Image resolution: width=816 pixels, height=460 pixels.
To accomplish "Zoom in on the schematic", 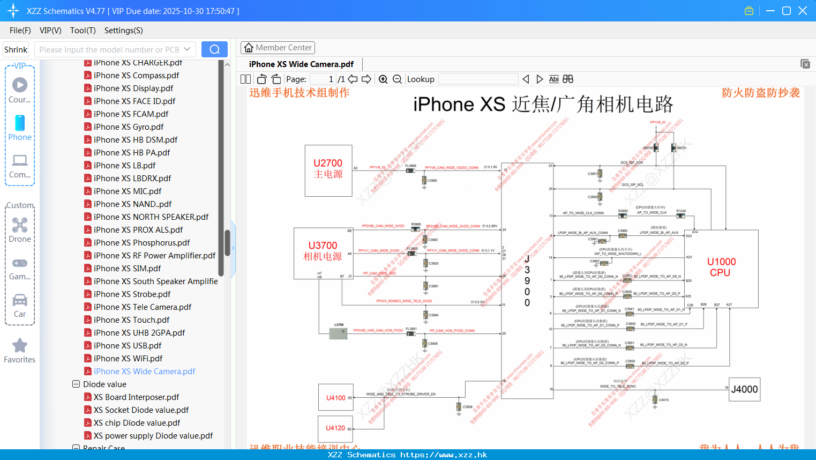I will [383, 79].
